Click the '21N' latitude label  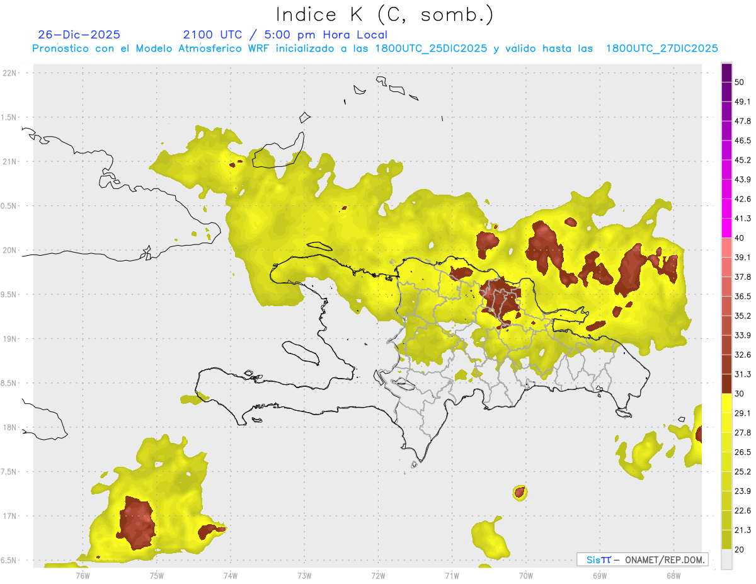(11, 162)
